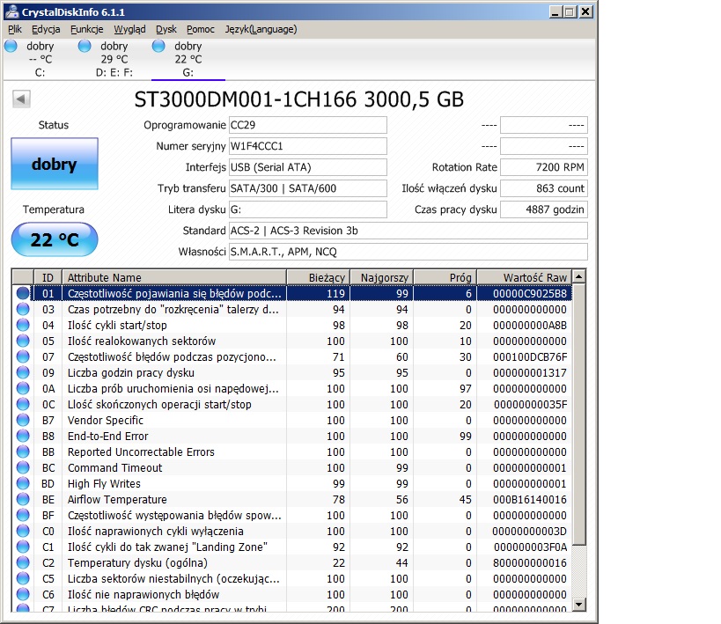Click status orb for attribute C5 row

coord(23,578)
